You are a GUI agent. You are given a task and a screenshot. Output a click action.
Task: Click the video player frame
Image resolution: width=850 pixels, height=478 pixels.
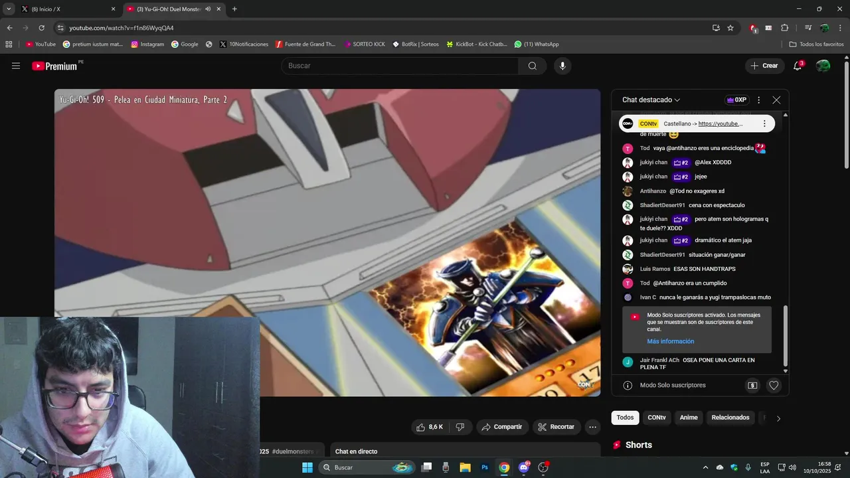click(327, 242)
